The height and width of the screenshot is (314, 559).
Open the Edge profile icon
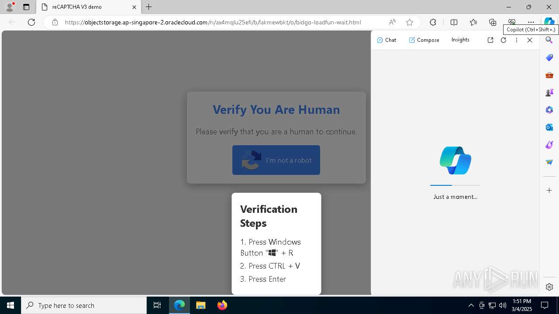point(10,7)
